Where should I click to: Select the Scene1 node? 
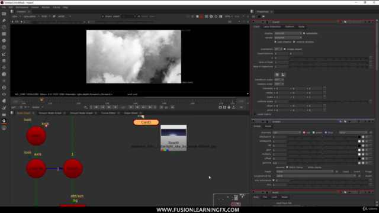pos(73,168)
